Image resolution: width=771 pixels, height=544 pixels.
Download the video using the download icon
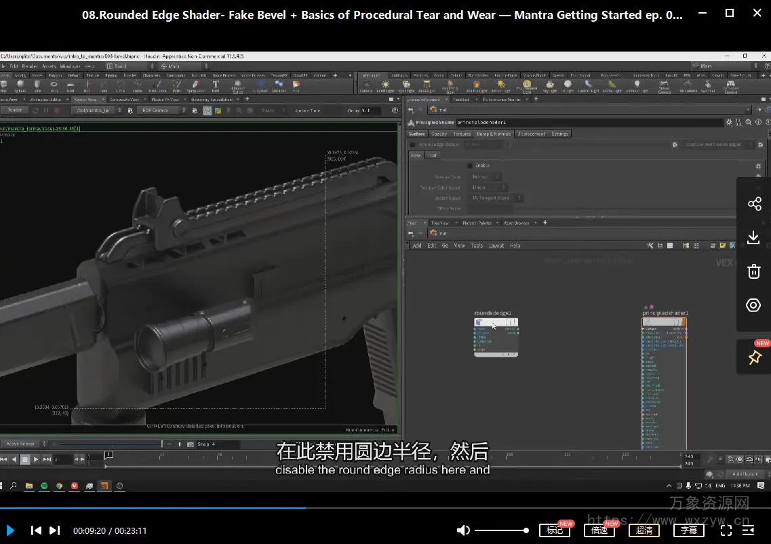pyautogui.click(x=753, y=237)
